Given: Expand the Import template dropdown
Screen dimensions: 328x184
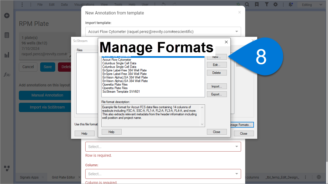Looking at the screenshot, I should click(163, 32).
